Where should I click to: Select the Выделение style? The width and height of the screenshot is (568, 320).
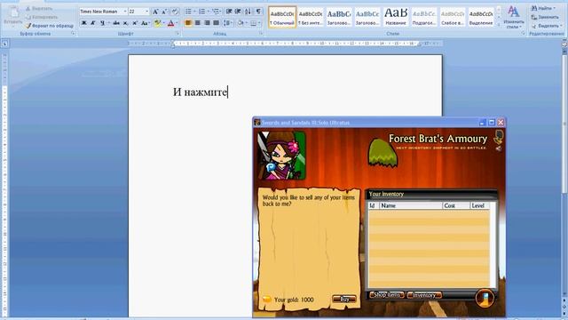tap(481, 17)
